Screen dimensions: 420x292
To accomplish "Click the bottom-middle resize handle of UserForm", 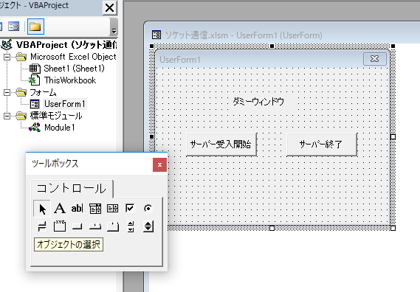I will 272,228.
